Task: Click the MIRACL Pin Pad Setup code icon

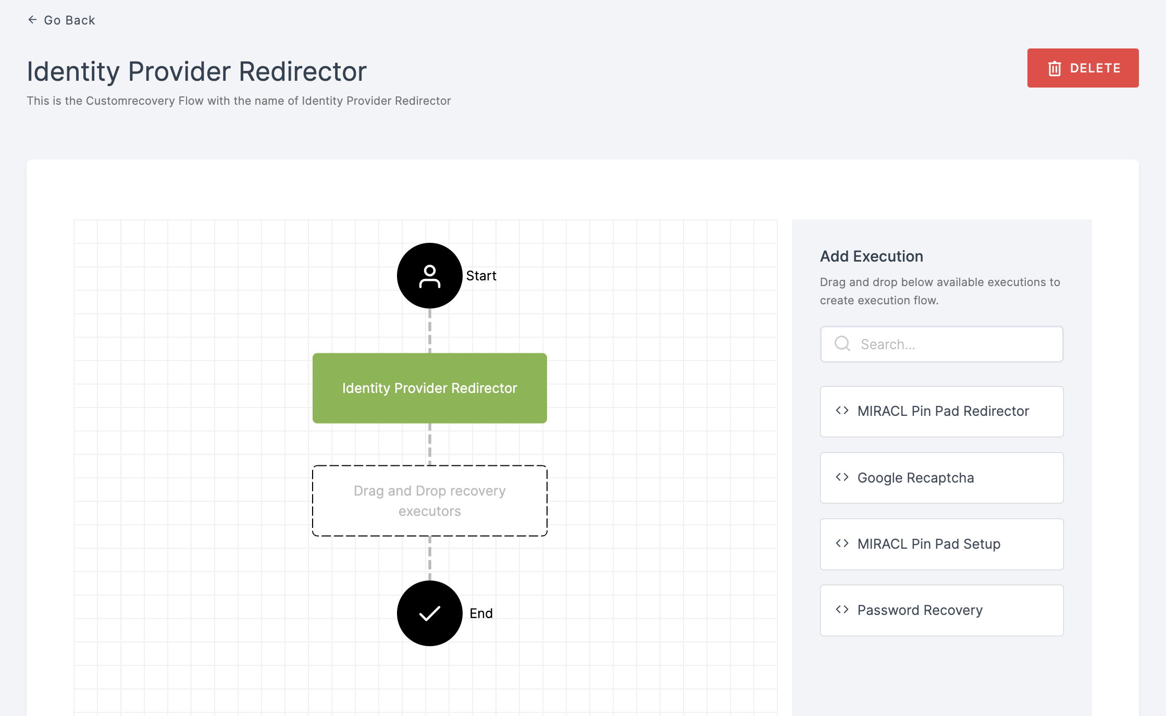Action: pos(842,544)
